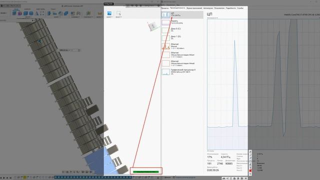Close the screenshot tool with the X icon
Screen dimensions: 320x180
[x=245, y=178]
